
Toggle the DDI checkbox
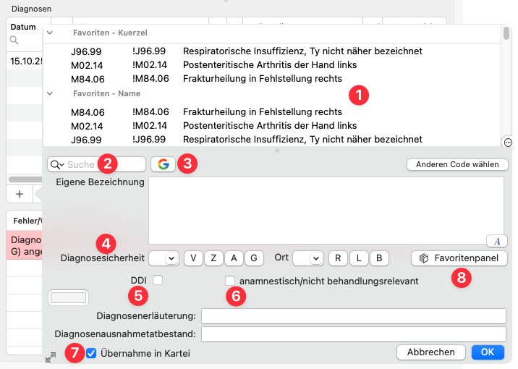158,280
